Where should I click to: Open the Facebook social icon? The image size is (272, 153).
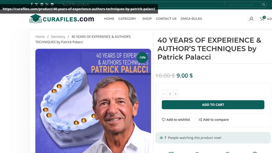[31, 5]
